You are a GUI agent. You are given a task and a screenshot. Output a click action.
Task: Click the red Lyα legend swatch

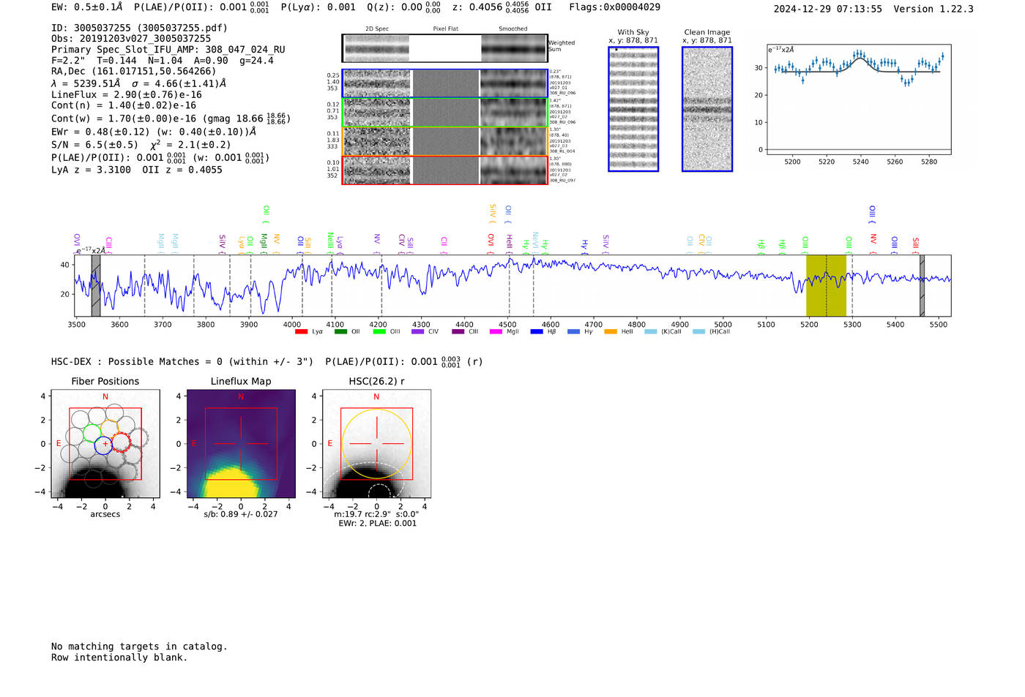point(301,332)
